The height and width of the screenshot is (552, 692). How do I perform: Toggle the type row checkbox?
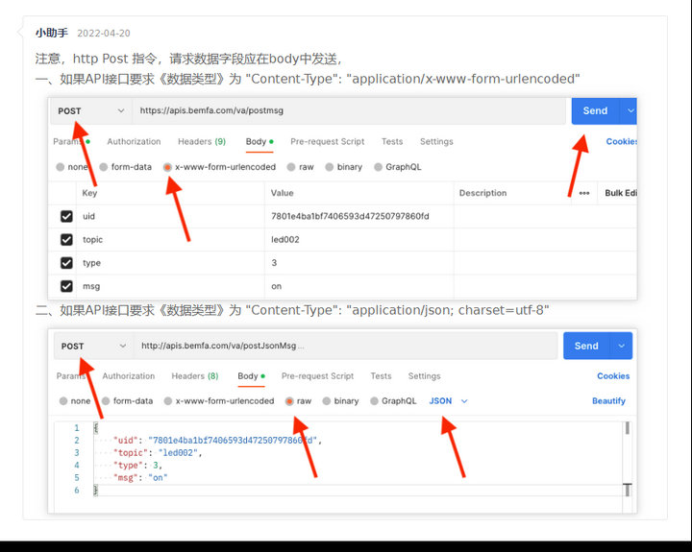click(x=66, y=263)
